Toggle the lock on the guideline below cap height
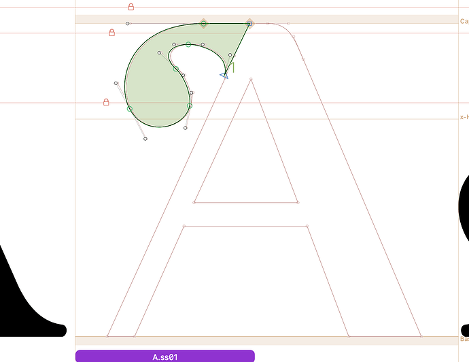This screenshot has height=362, width=469. click(x=112, y=33)
